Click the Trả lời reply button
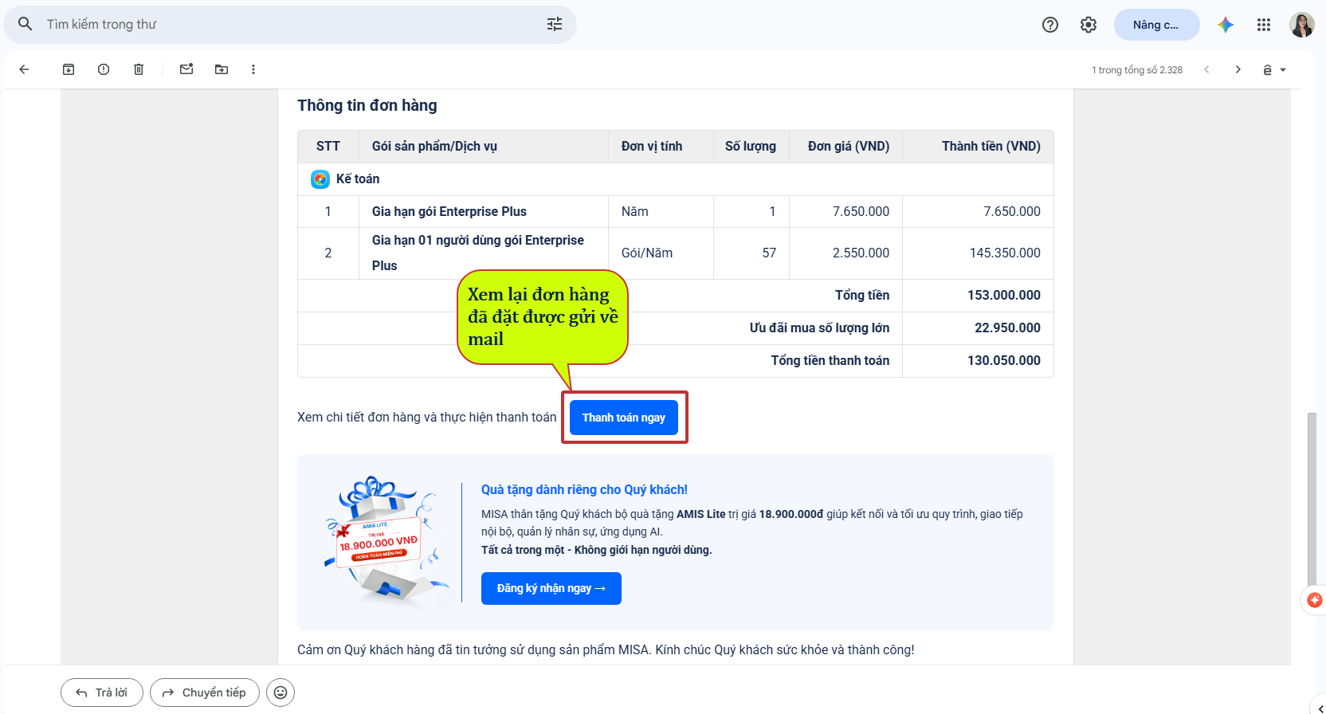This screenshot has height=714, width=1326. click(x=102, y=692)
